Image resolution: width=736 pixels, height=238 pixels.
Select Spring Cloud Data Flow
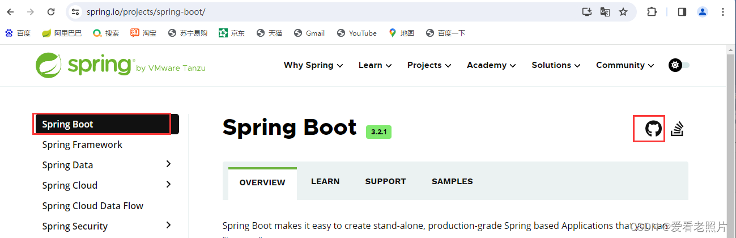click(92, 206)
